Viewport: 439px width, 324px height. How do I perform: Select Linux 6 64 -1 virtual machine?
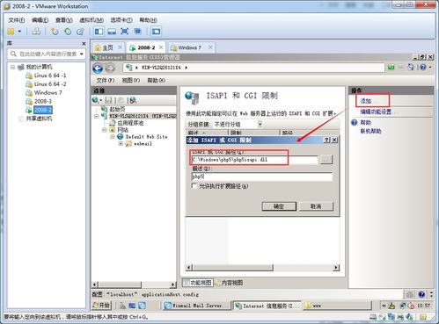coord(50,76)
